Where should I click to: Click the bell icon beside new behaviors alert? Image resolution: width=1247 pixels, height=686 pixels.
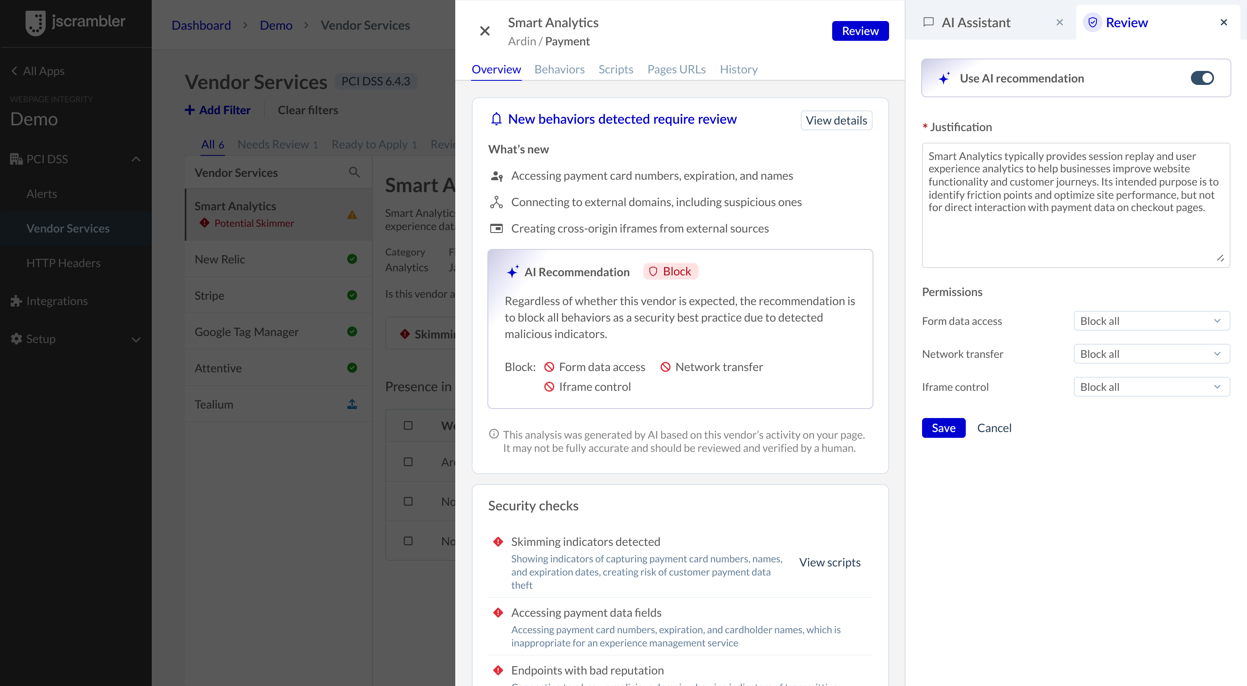pyautogui.click(x=496, y=119)
